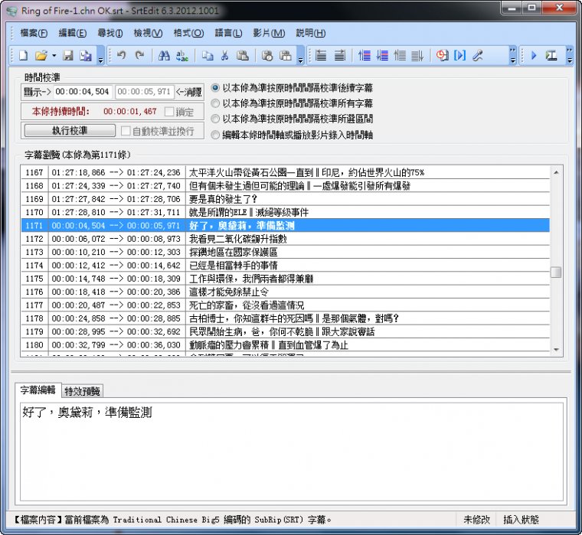Click the blue-lined move down icon

point(382,56)
